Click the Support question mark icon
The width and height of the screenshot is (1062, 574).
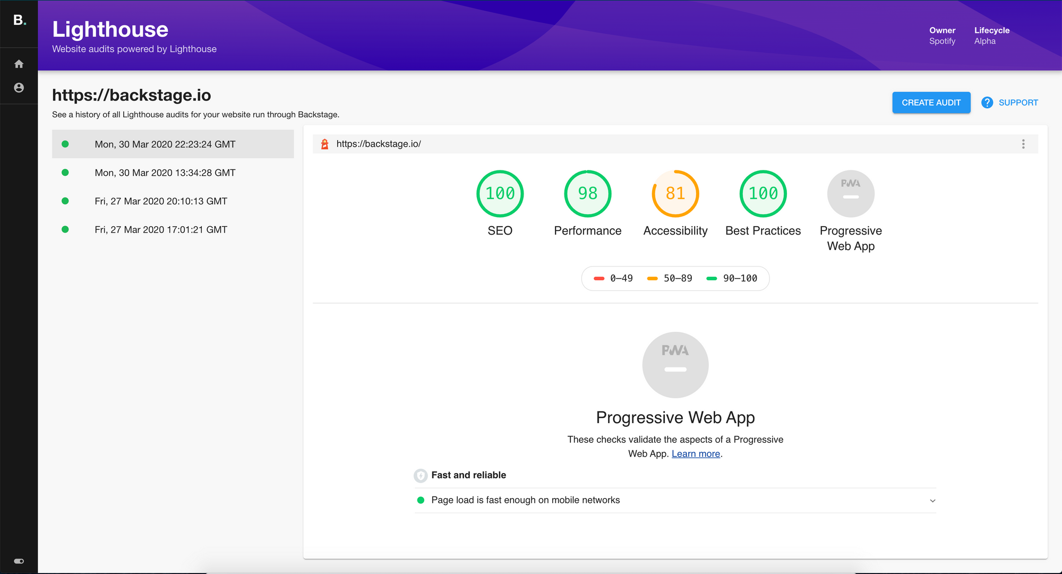988,102
